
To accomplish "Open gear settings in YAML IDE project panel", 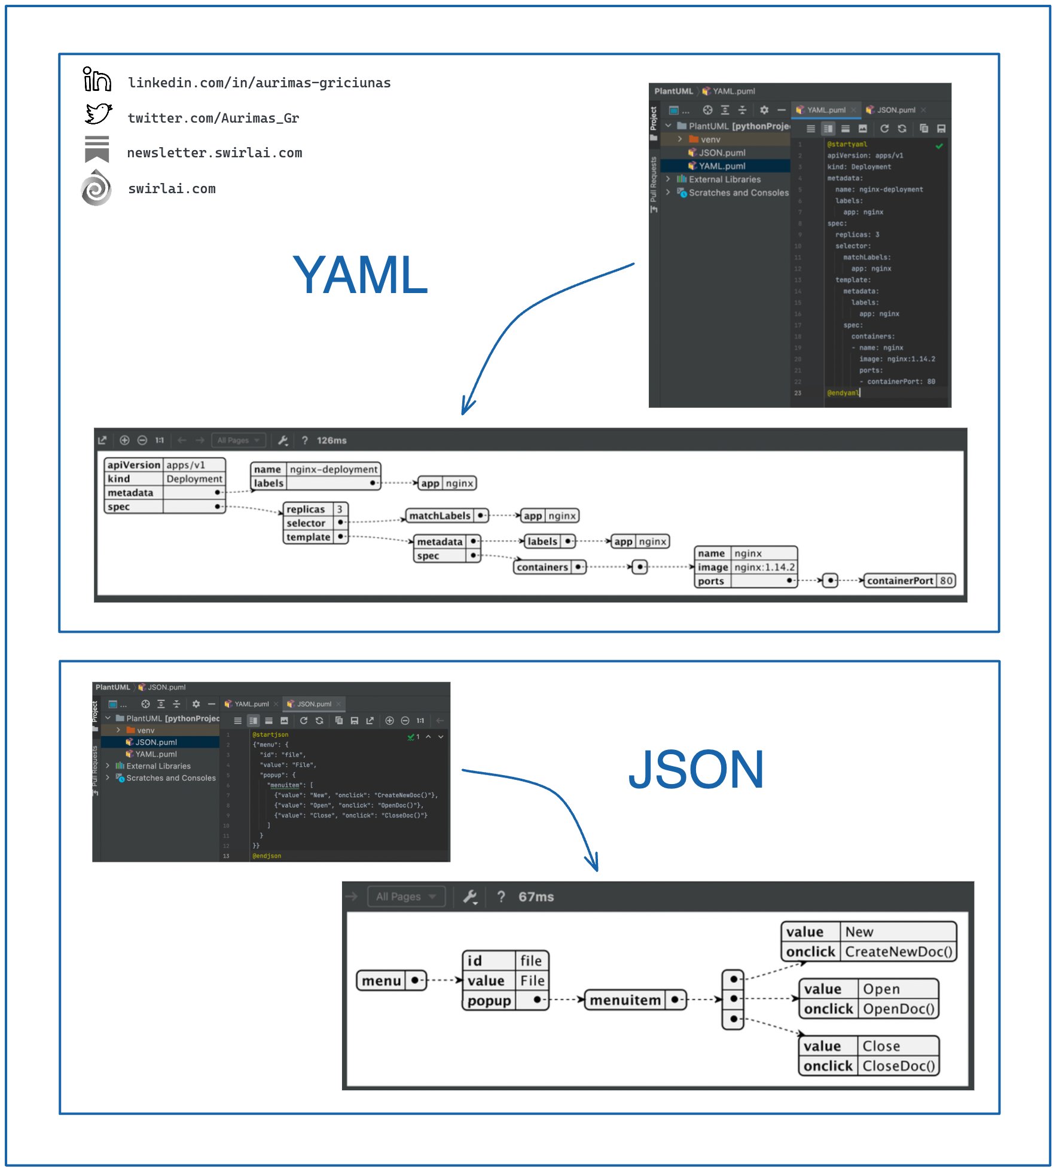I will (764, 110).
